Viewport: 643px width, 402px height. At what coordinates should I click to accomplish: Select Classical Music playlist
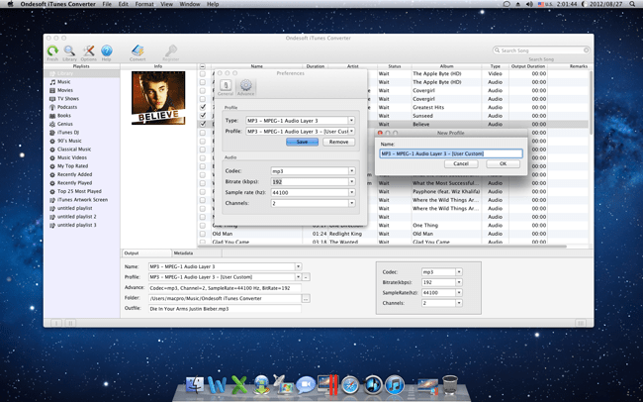(74, 150)
